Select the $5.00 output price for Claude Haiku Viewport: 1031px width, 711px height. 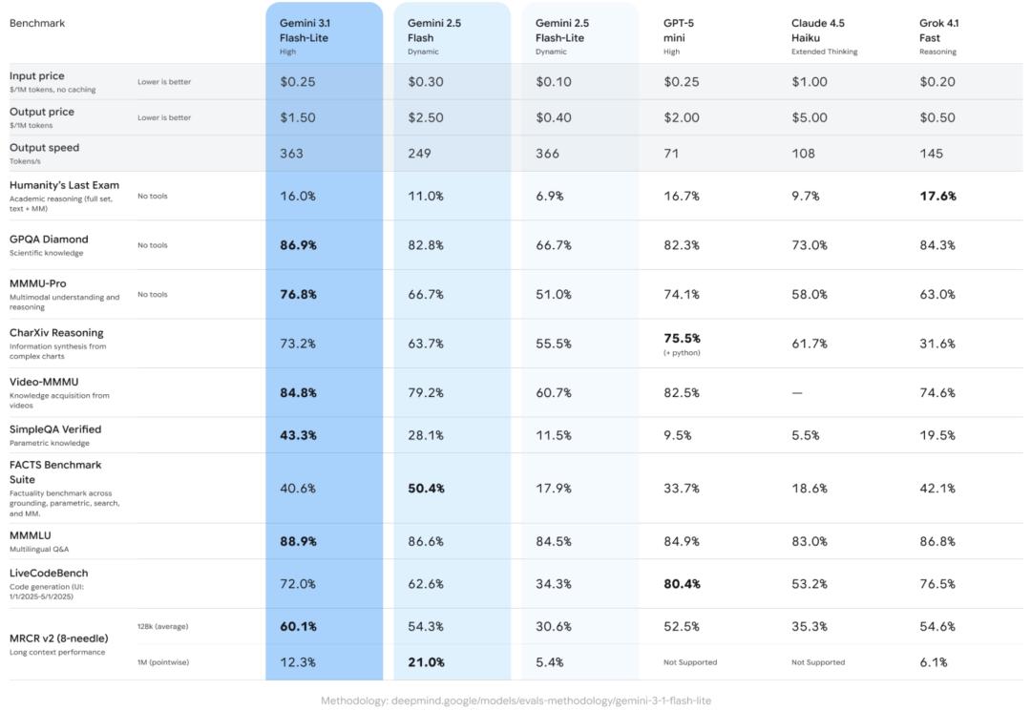click(x=810, y=118)
